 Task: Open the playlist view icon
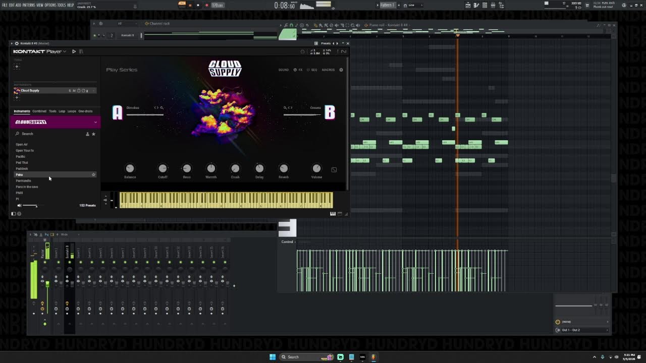(468, 5)
